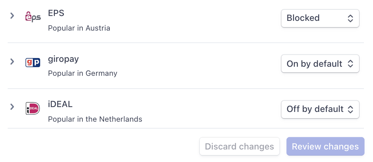This screenshot has width=373, height=162.
Task: Expand the iDEAL row chevron
Action: point(12,107)
